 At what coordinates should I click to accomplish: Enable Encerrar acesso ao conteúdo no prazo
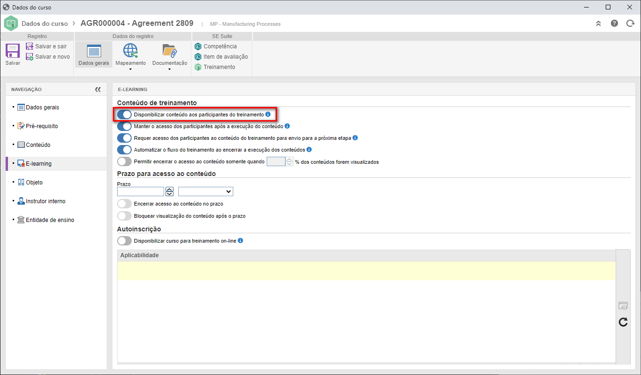tap(124, 204)
